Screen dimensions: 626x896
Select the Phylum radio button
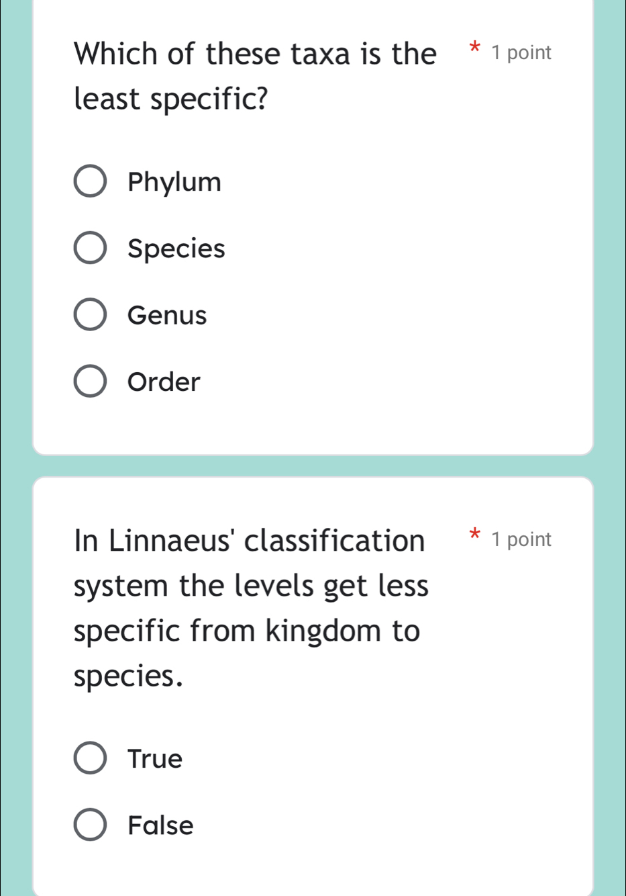coord(89,181)
